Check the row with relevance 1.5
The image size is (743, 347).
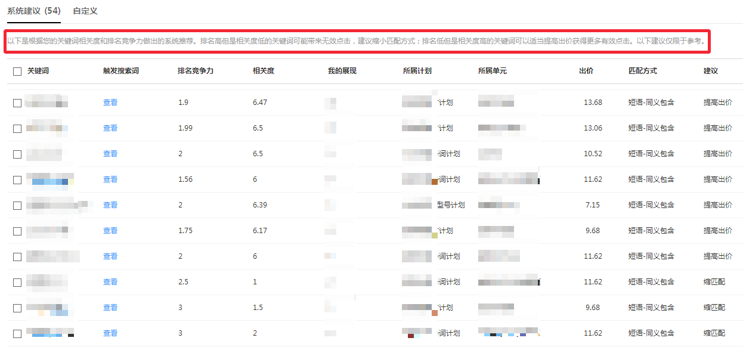pyautogui.click(x=17, y=308)
